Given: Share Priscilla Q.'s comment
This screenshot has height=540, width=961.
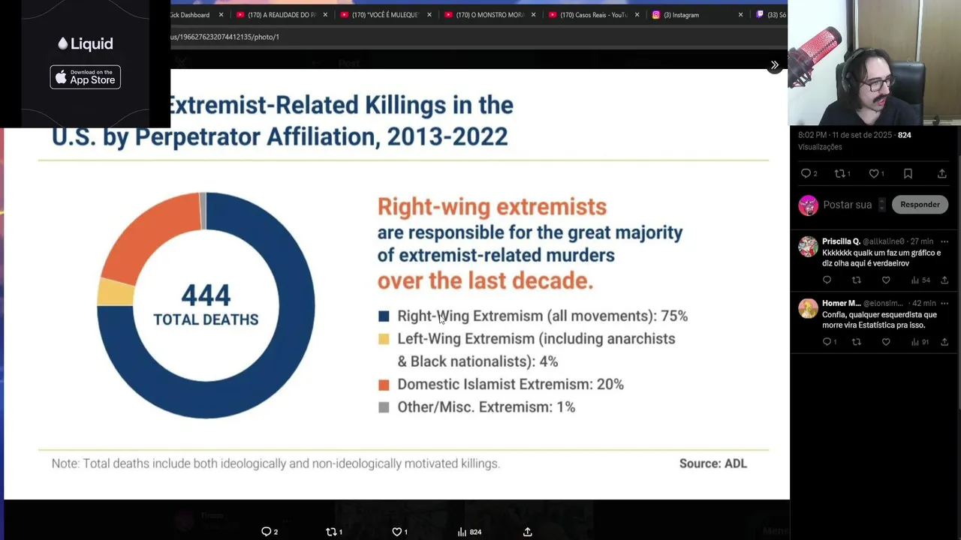Looking at the screenshot, I should (x=944, y=280).
